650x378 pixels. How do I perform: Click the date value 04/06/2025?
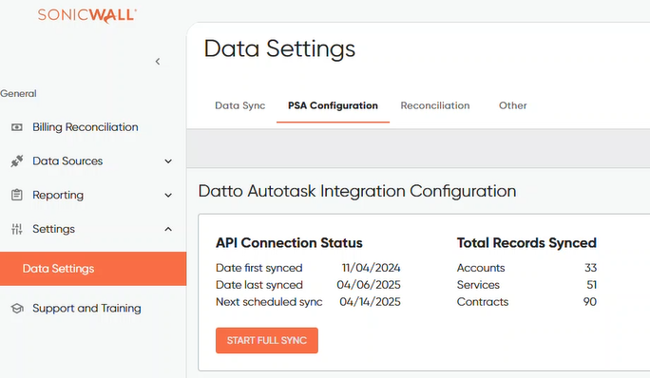(x=369, y=285)
